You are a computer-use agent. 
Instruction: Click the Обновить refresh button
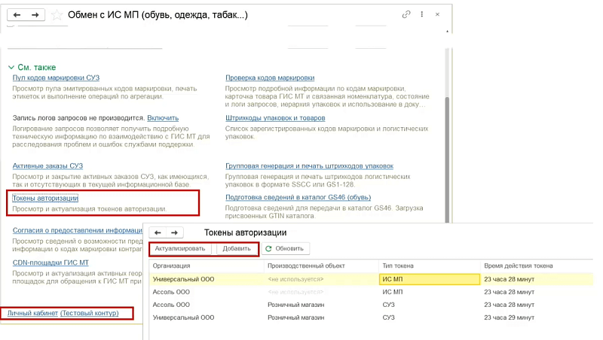tap(286, 249)
